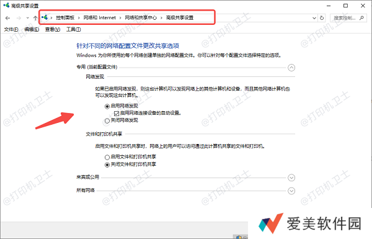Minimize the 高级共享设置 window
The height and width of the screenshot is (239, 372).
(329, 6)
